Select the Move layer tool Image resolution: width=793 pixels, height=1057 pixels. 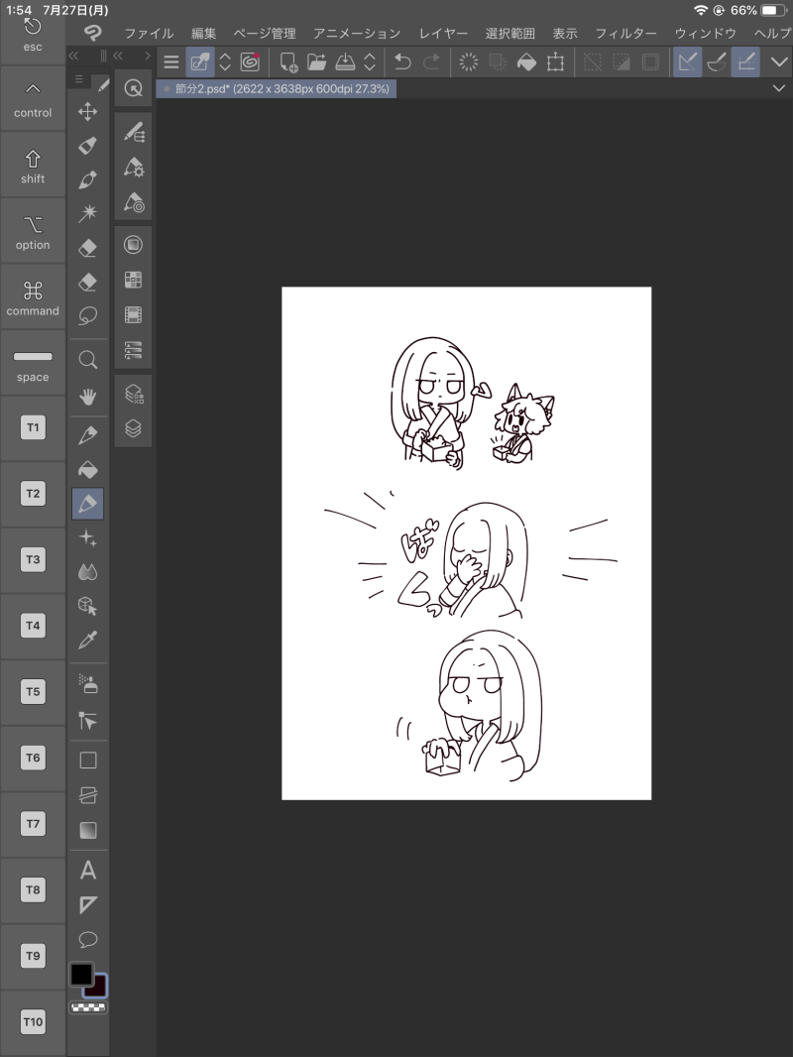(x=87, y=112)
